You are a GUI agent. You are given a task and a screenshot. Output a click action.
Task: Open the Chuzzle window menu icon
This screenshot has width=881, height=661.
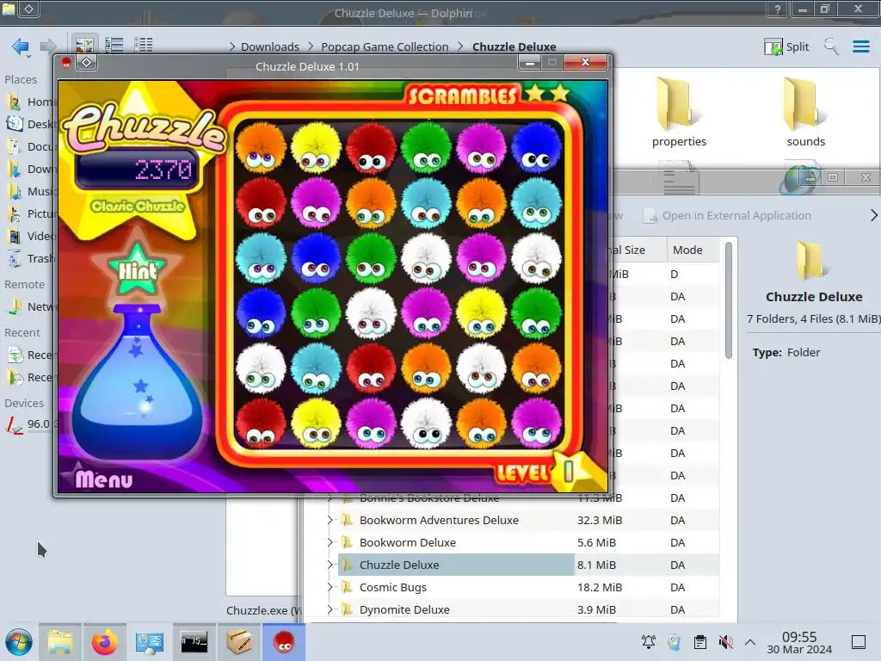pyautogui.click(x=66, y=63)
